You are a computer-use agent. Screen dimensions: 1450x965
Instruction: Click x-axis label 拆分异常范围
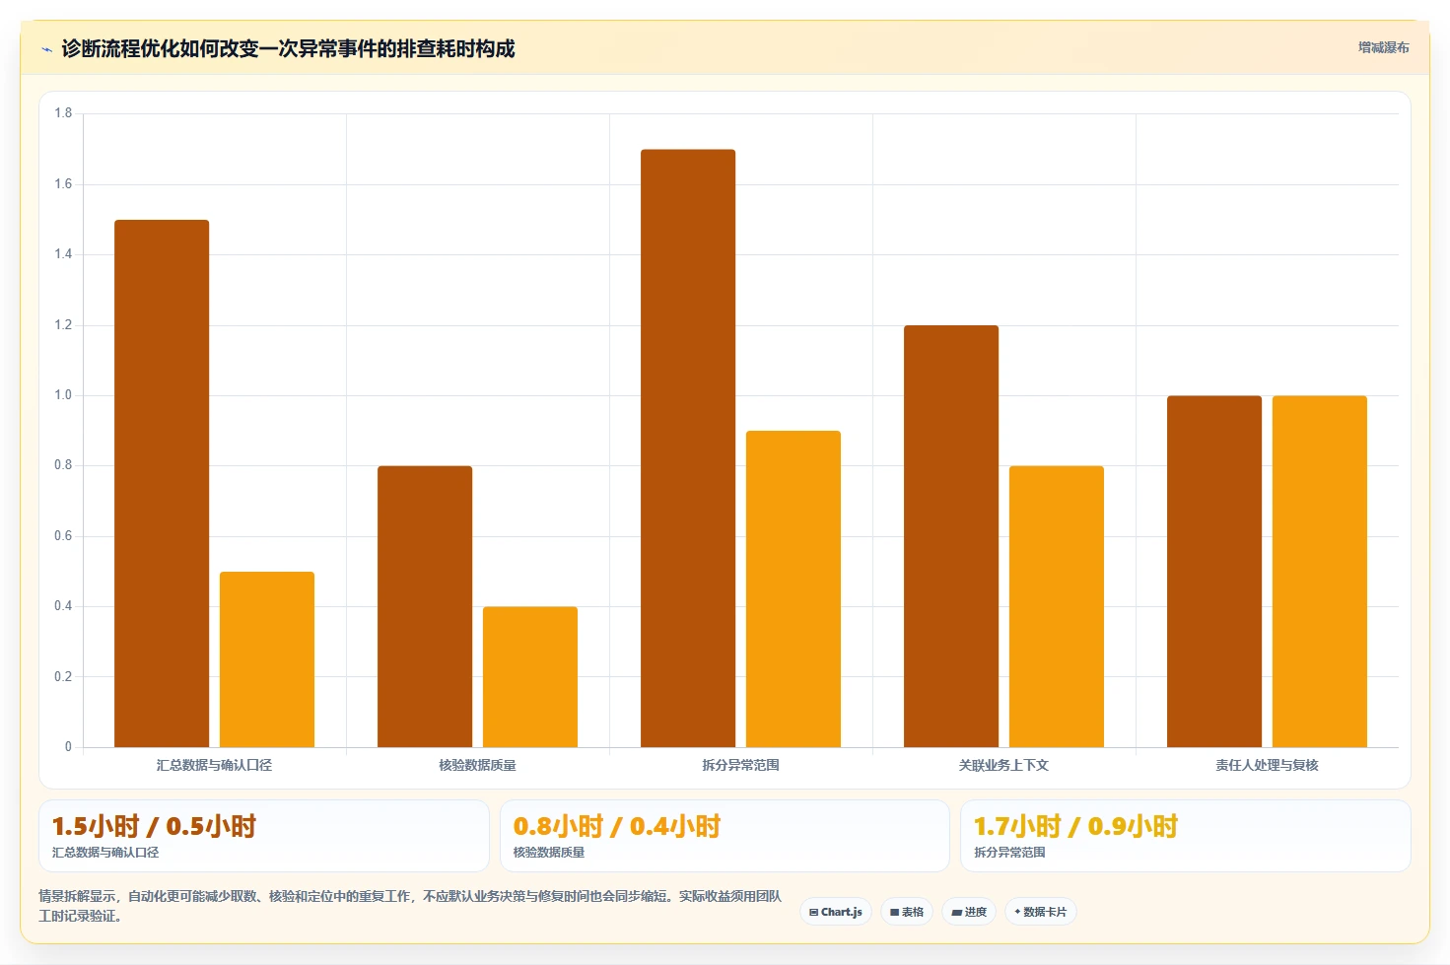coord(740,765)
